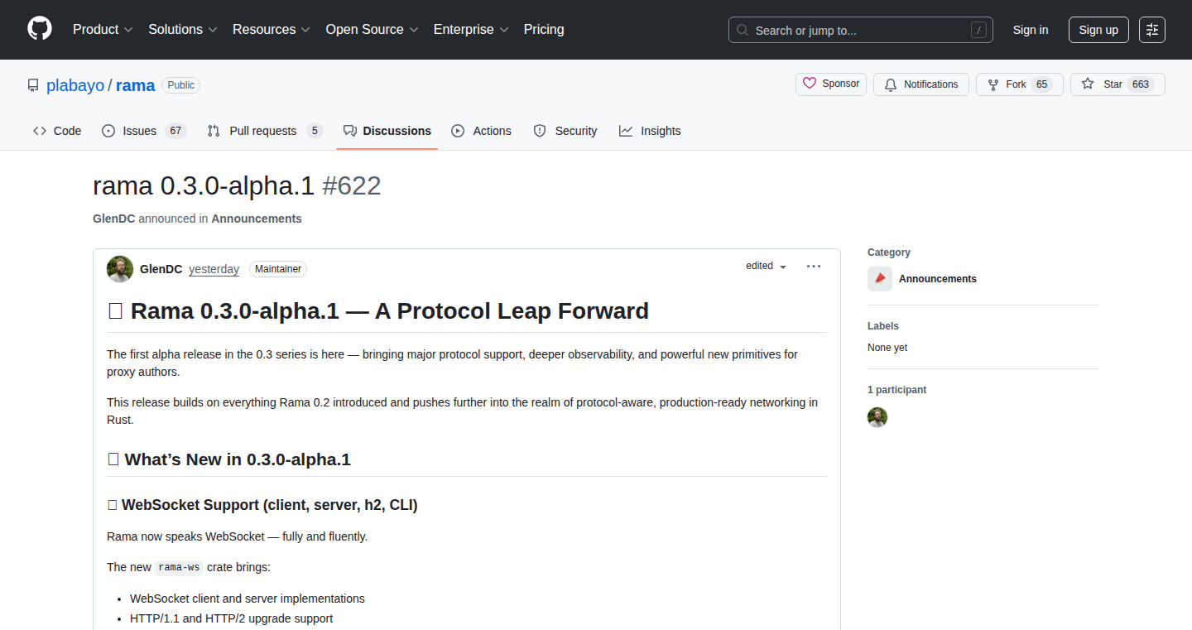Click the Insights graph icon
Viewport: 1192px width, 630px height.
click(626, 131)
